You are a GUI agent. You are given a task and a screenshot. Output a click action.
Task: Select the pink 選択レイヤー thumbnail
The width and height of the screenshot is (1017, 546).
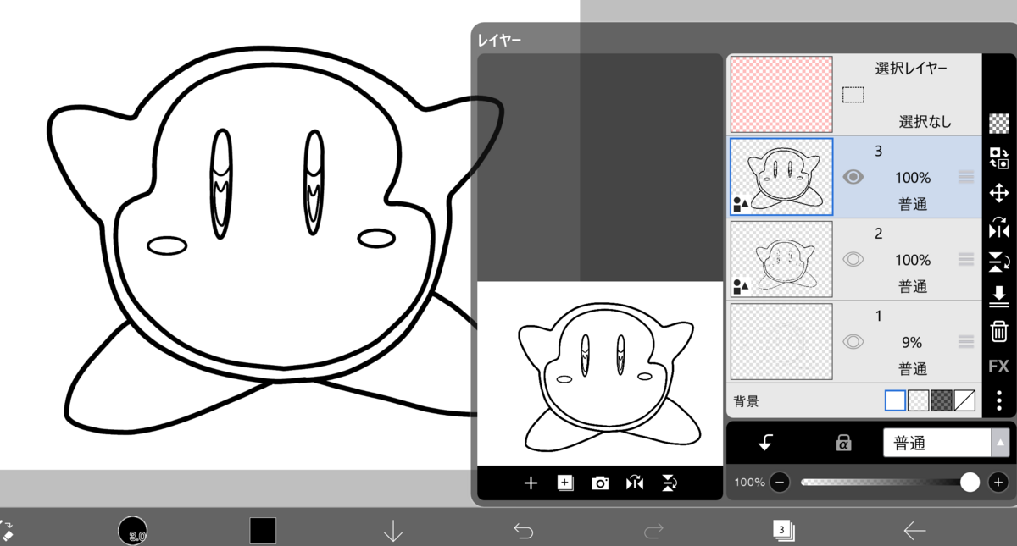[781, 94]
